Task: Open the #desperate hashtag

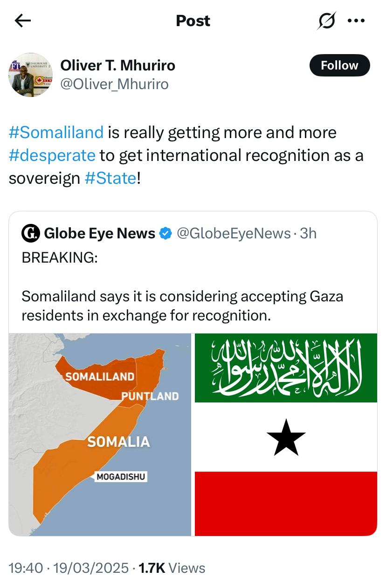Action: pyautogui.click(x=52, y=155)
